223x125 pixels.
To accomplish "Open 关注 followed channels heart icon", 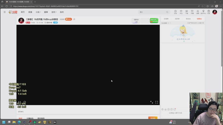I will pyautogui.click(x=181, y=12).
